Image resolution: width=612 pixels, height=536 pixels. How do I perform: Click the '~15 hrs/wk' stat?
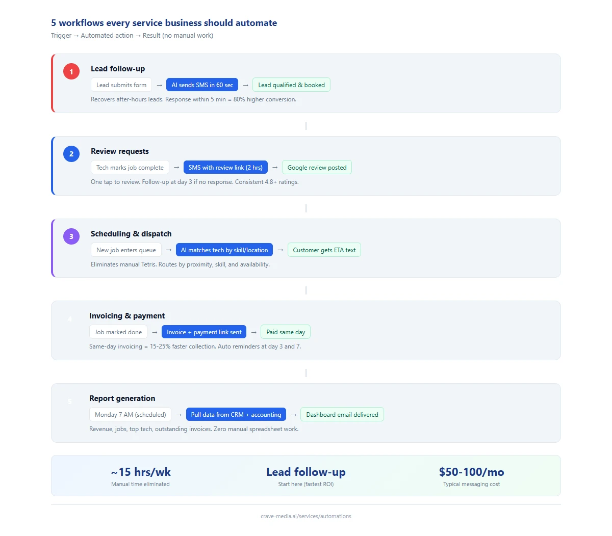click(141, 472)
